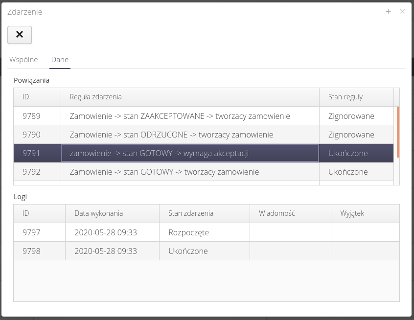414x320 pixels.
Task: Maximize the dialog with the plus icon
Action: 388,12
